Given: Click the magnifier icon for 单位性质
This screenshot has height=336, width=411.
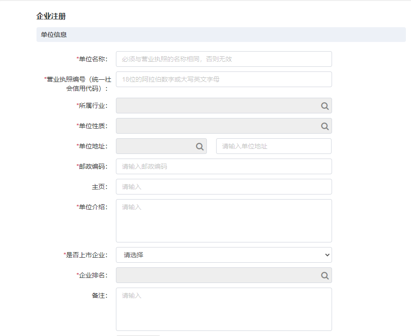Looking at the screenshot, I should [325, 126].
